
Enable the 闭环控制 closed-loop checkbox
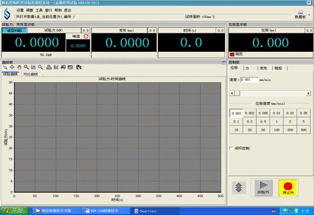231,148
